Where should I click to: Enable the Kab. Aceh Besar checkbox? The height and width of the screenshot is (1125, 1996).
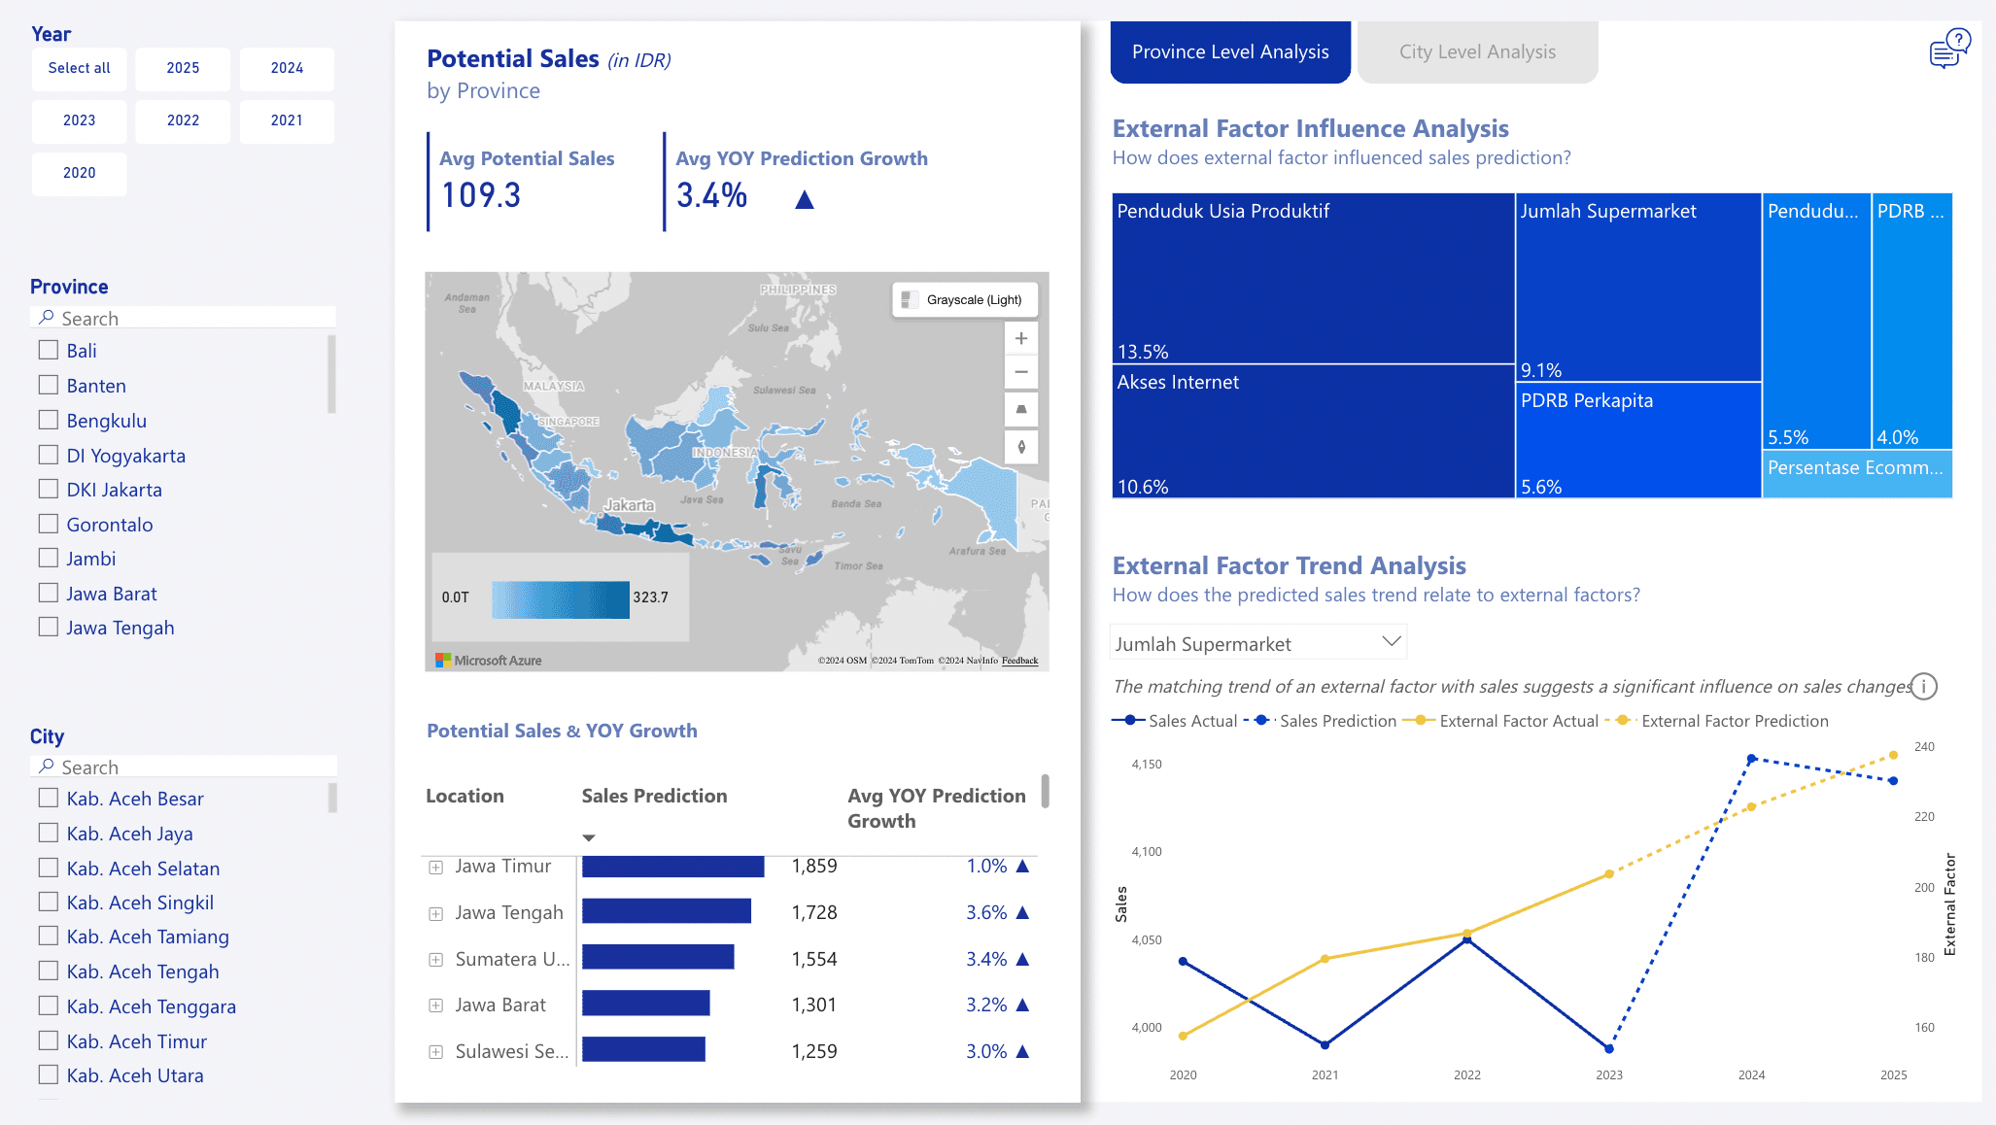coord(47,798)
